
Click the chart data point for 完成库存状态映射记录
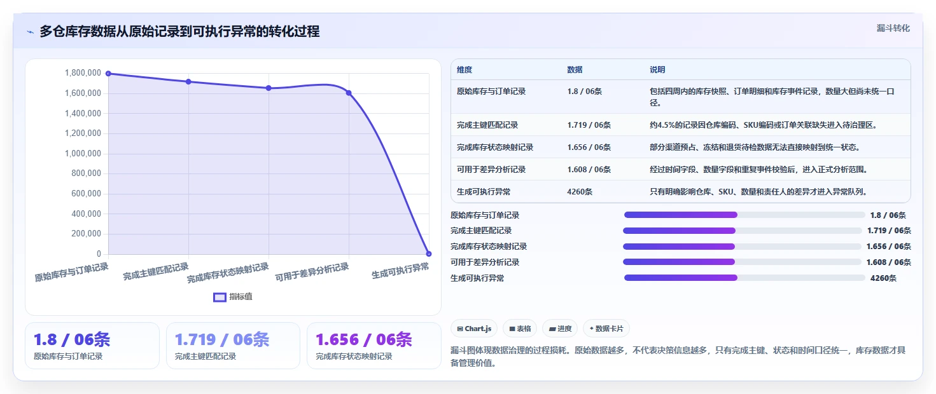[269, 88]
